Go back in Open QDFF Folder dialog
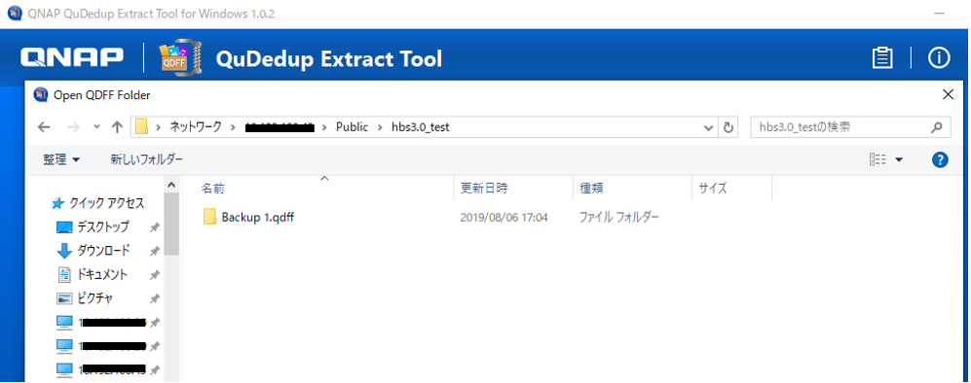 pos(44,127)
